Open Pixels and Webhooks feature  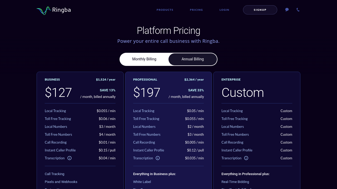(61, 182)
